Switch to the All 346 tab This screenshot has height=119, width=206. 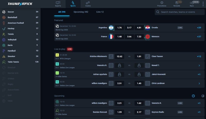point(62,12)
